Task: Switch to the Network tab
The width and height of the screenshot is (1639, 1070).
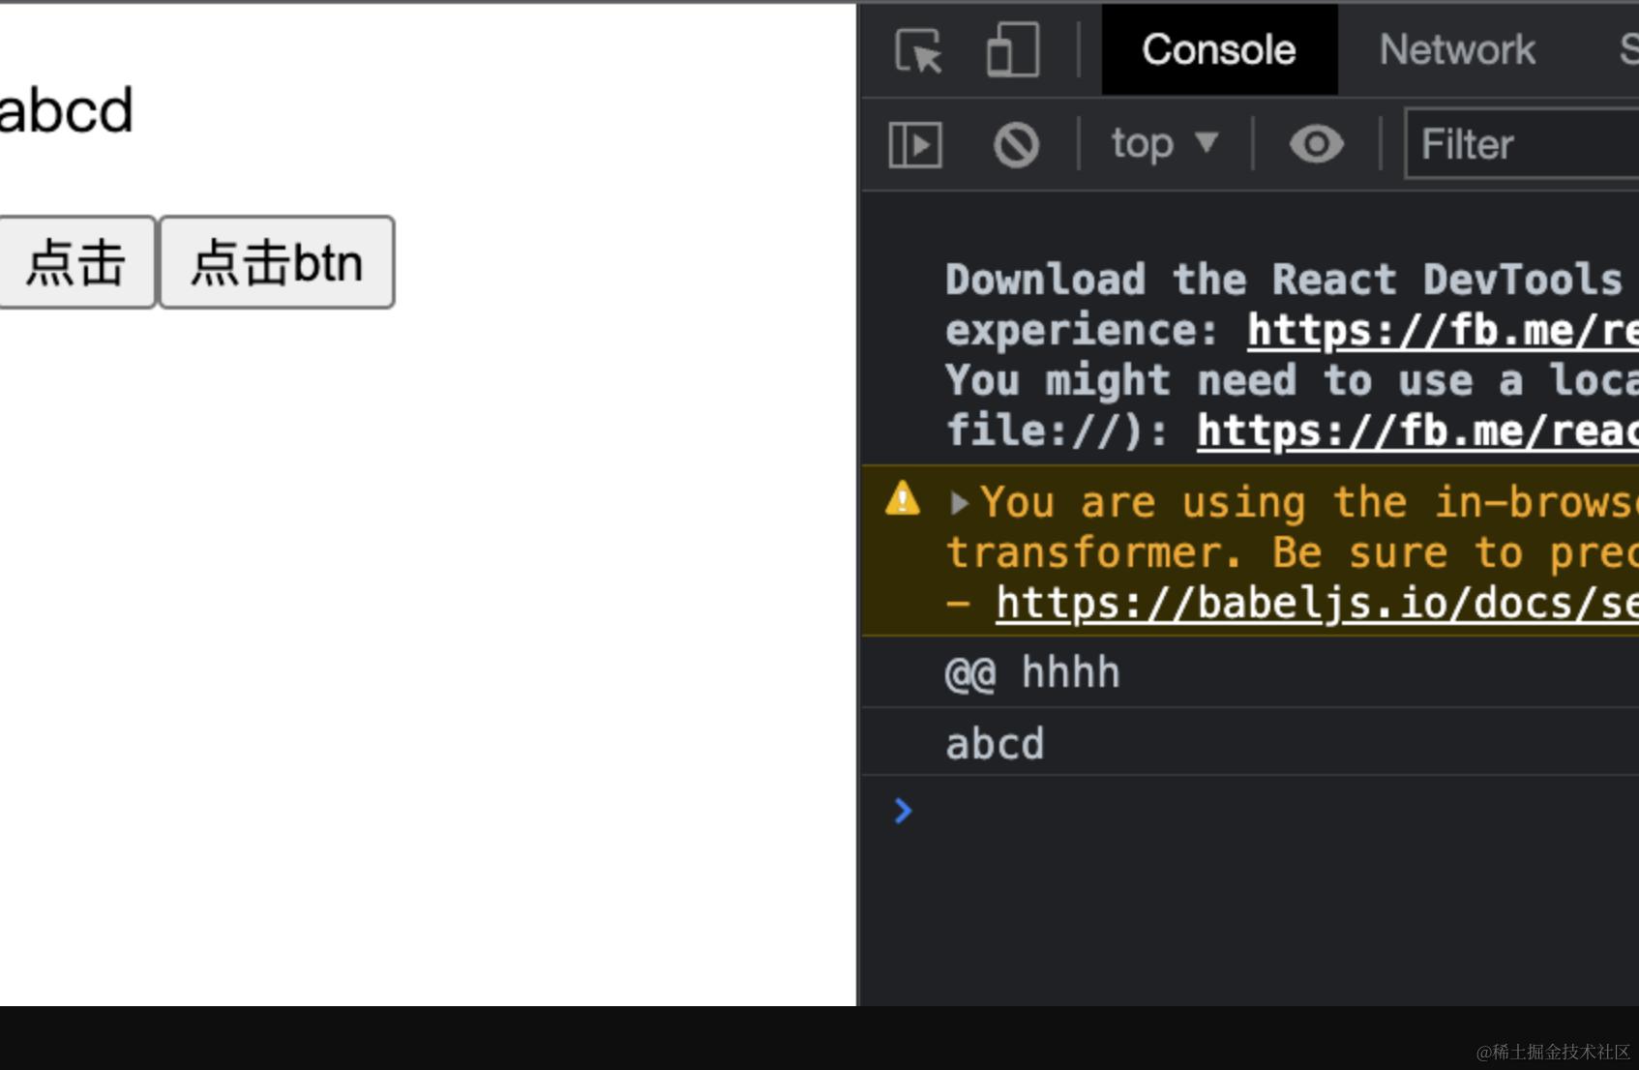Action: coord(1457,49)
